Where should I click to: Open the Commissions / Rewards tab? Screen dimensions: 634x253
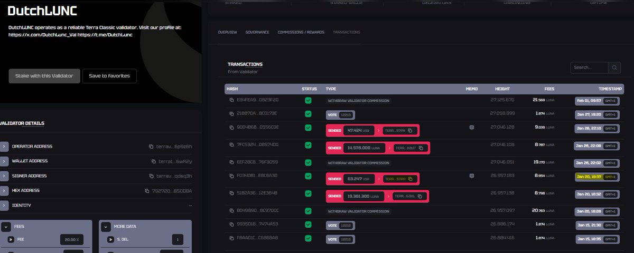tap(301, 32)
